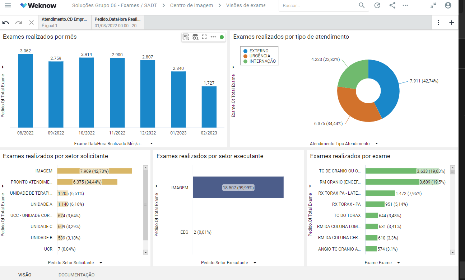The width and height of the screenshot is (465, 280).
Task: Click the search magnifier icon
Action: (362, 5)
